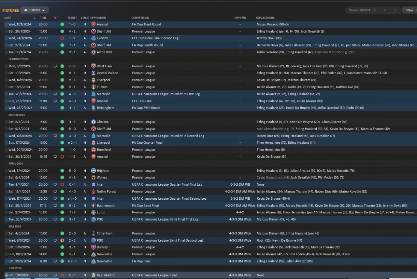This screenshot has width=417, height=279.
Task: Click the Birmingham club badge
Action: point(93,108)
